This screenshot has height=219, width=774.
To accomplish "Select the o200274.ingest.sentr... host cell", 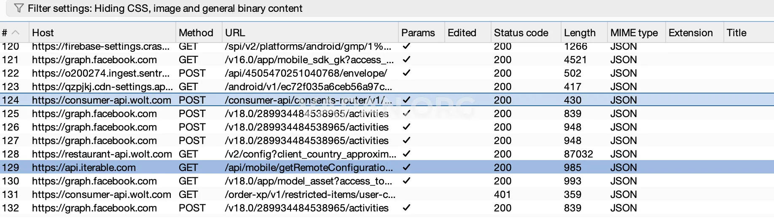I will tap(101, 73).
